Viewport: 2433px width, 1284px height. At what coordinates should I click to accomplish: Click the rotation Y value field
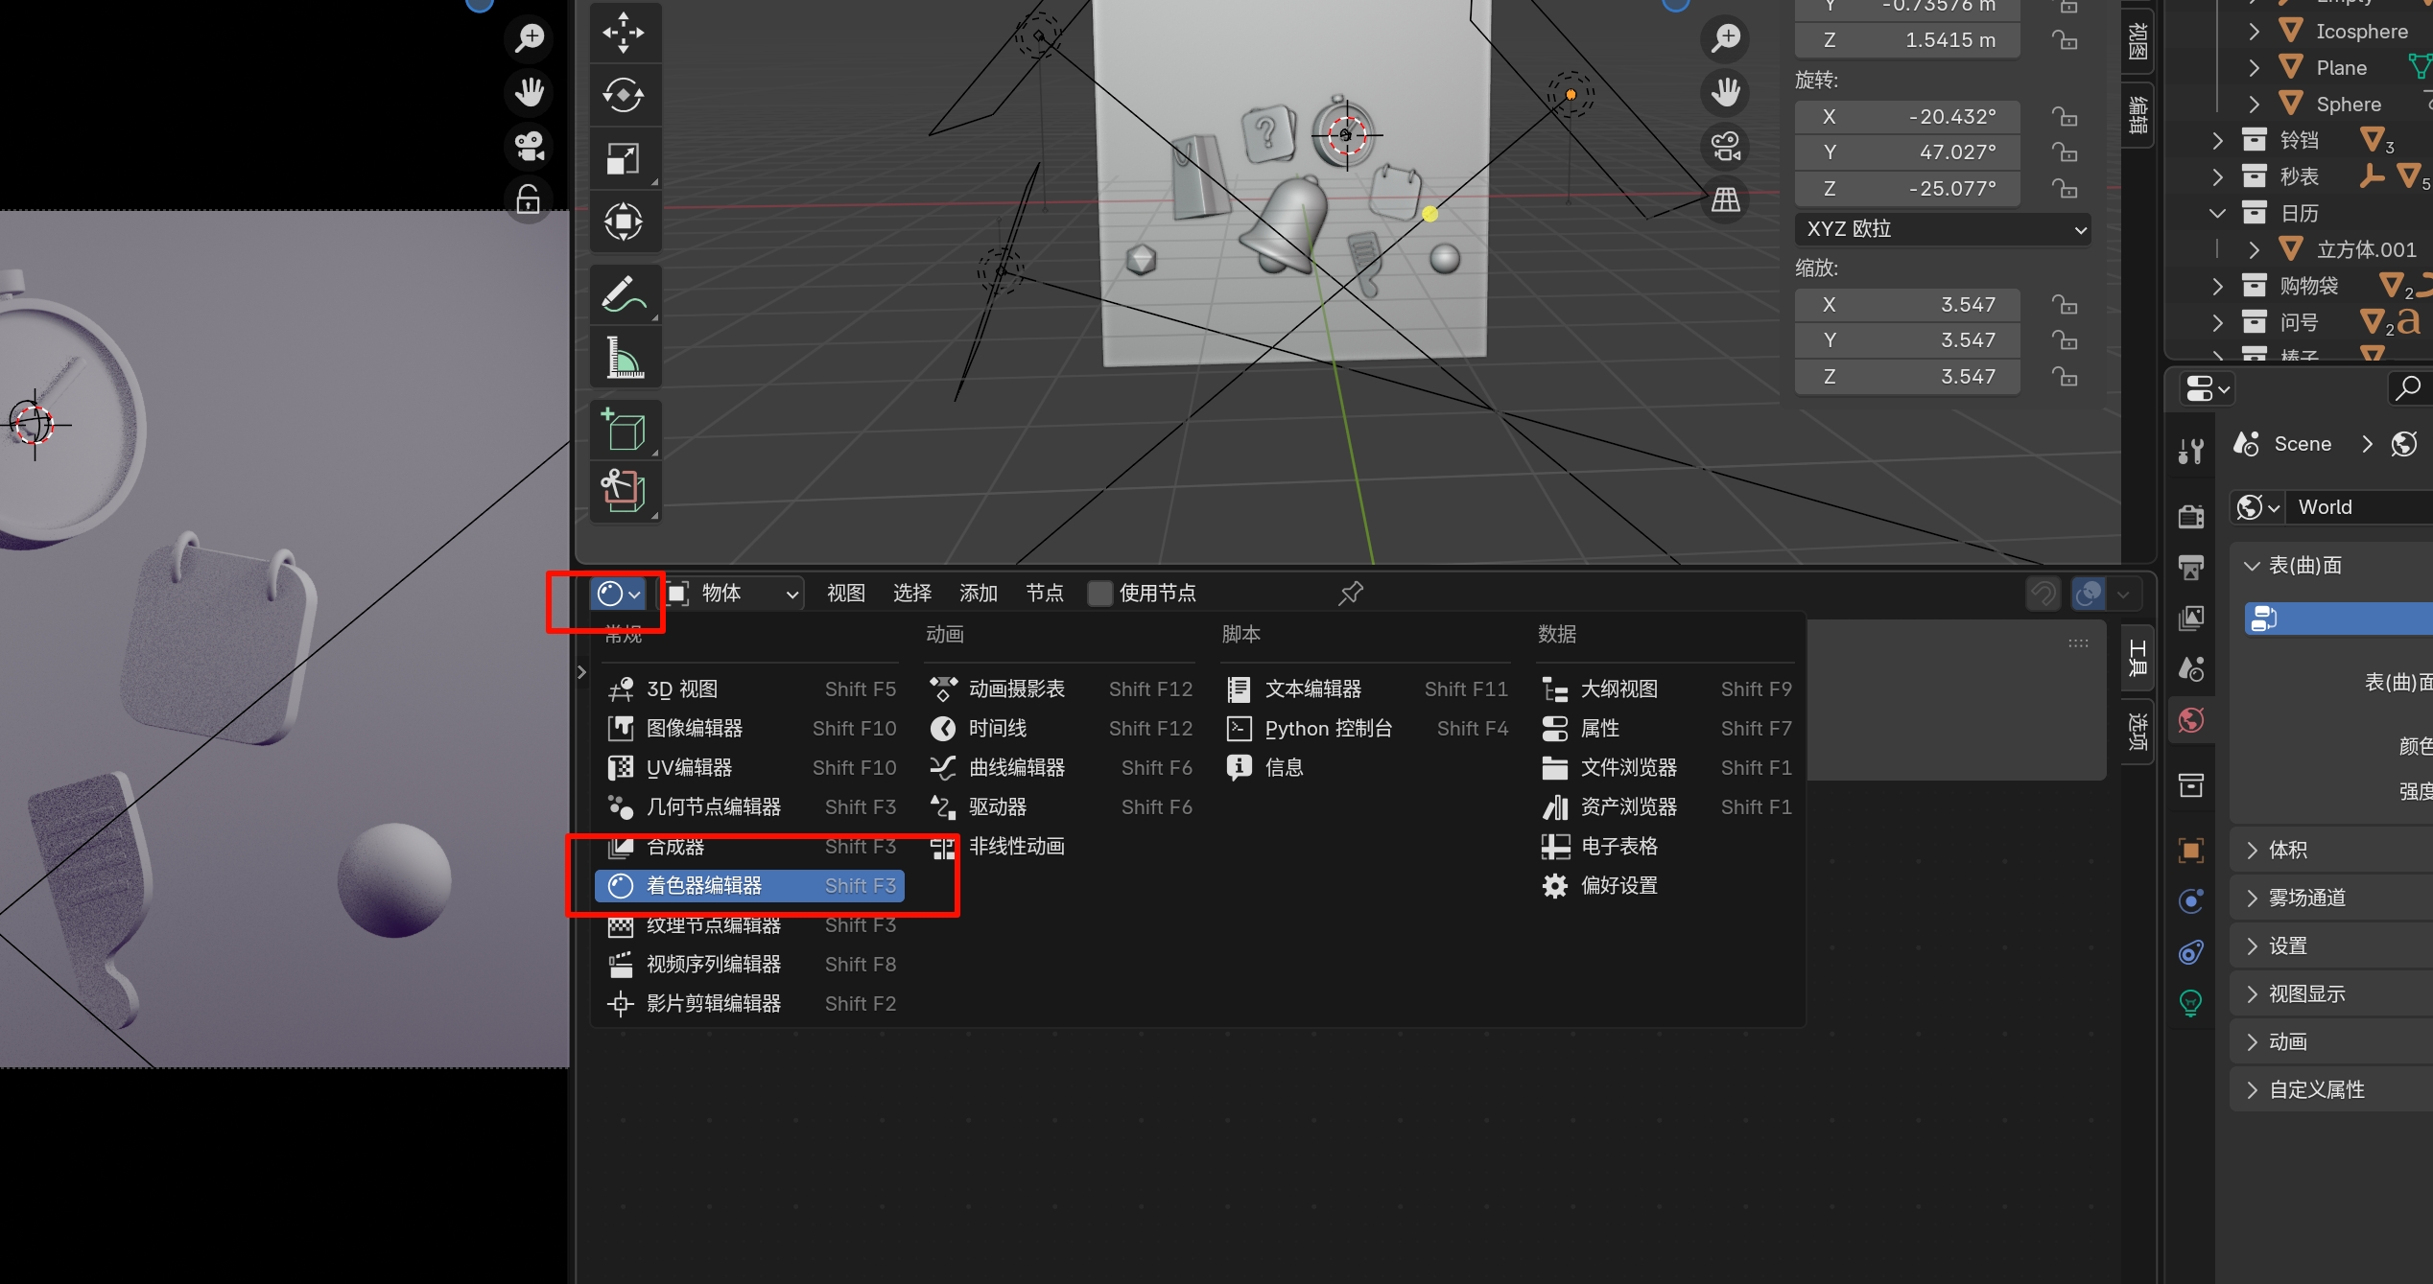pyautogui.click(x=1907, y=152)
